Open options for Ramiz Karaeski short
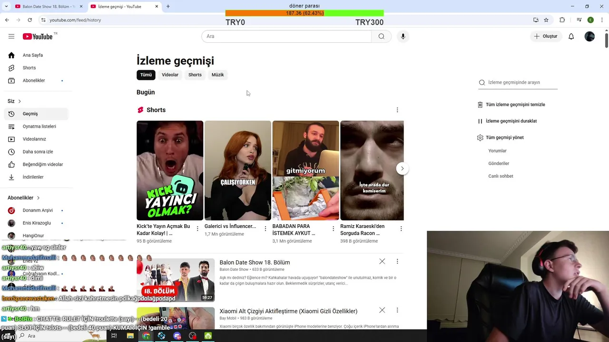Screen dimensions: 609x342 click(401, 229)
